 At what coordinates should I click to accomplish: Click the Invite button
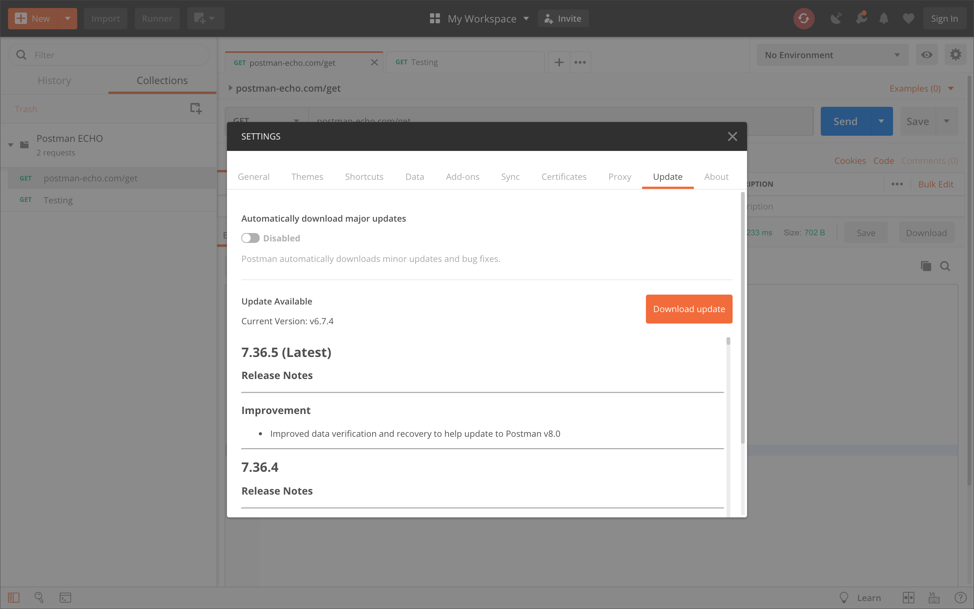[x=563, y=19]
